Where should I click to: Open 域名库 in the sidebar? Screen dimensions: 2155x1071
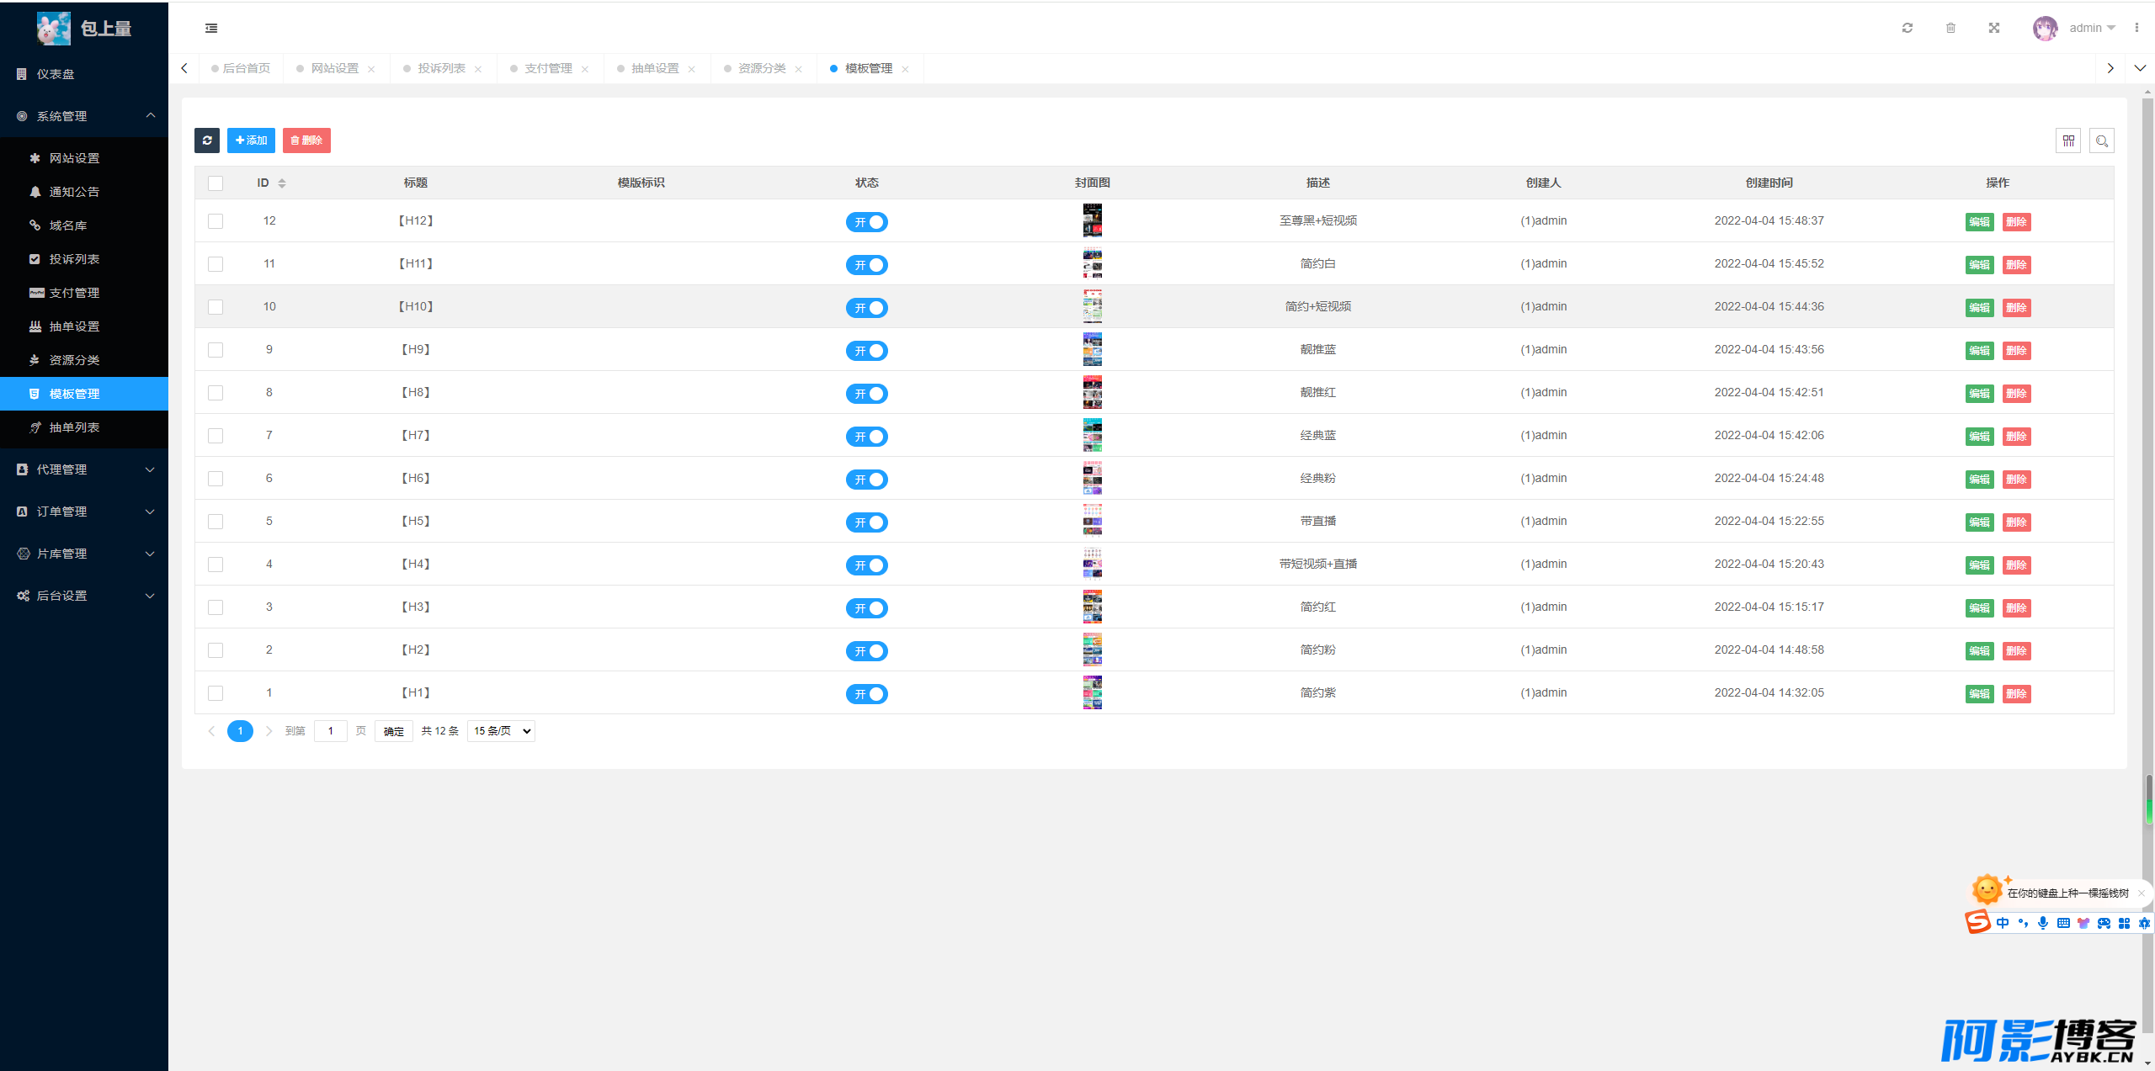pos(68,225)
